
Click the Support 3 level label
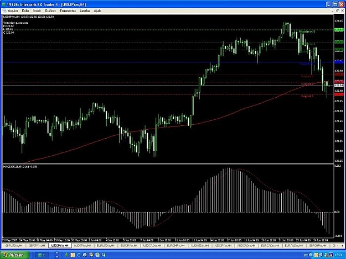[x=307, y=96]
